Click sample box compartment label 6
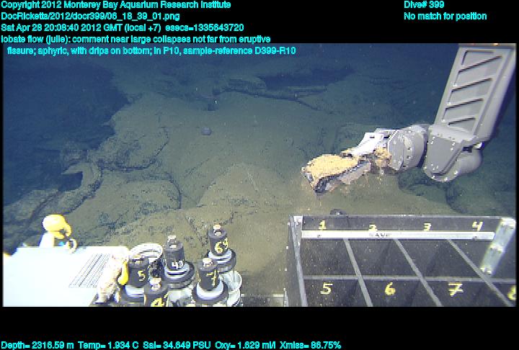The height and width of the screenshot is (350, 519). 390,289
